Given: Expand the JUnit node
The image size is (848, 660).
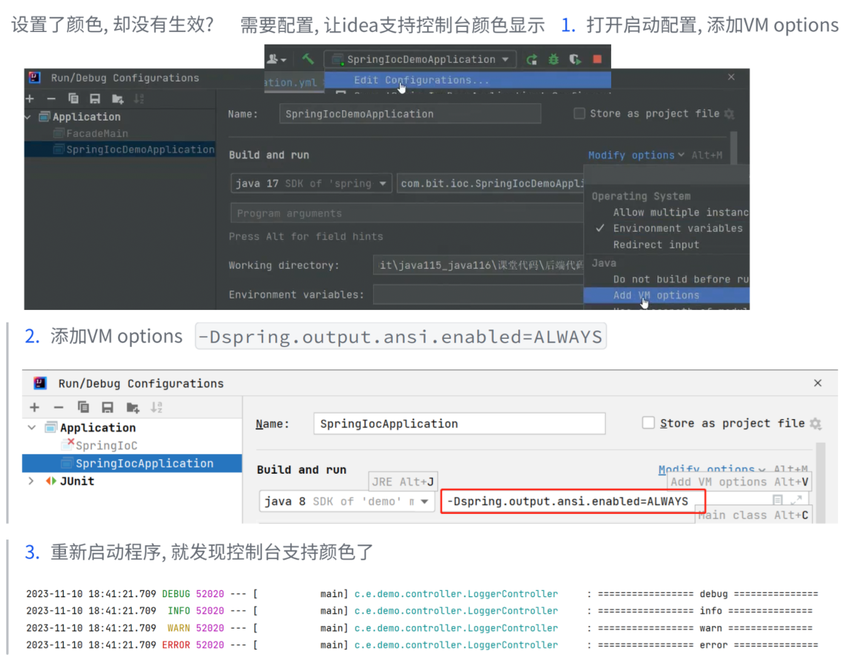Looking at the screenshot, I should click(x=31, y=481).
